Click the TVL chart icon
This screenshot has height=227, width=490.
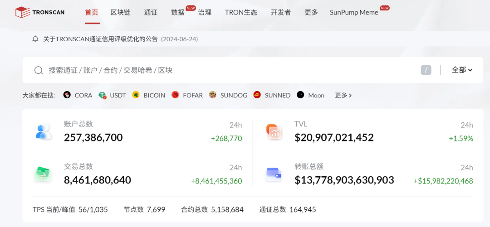(x=274, y=131)
